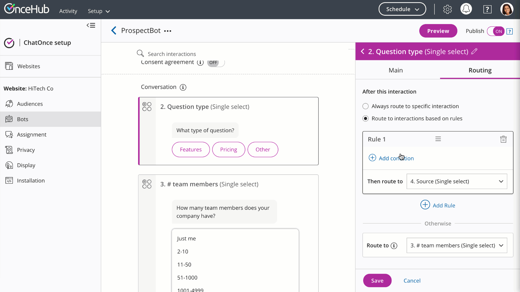The image size is (520, 292).
Task: Click the Search interactions field
Action: point(172,54)
